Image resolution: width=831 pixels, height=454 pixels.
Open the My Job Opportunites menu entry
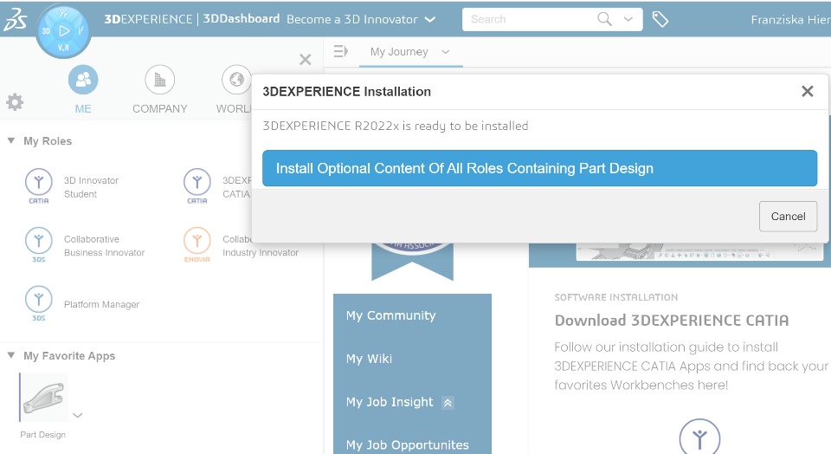pos(407,445)
